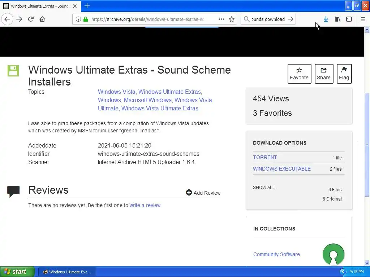Viewport: 370px width, 277px height.
Task: Expand hidden system tray icons
Action: coord(343,272)
